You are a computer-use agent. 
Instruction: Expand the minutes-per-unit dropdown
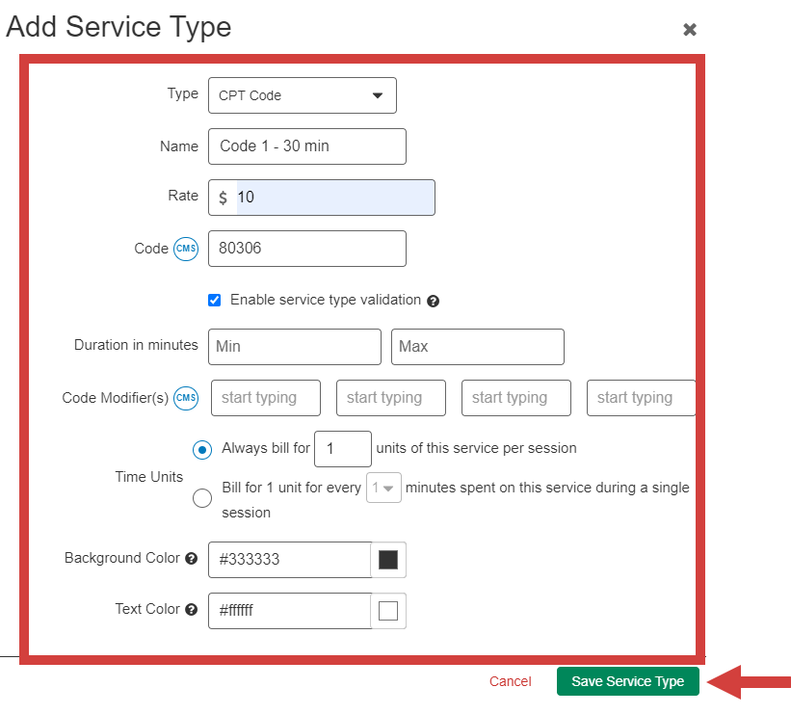384,489
